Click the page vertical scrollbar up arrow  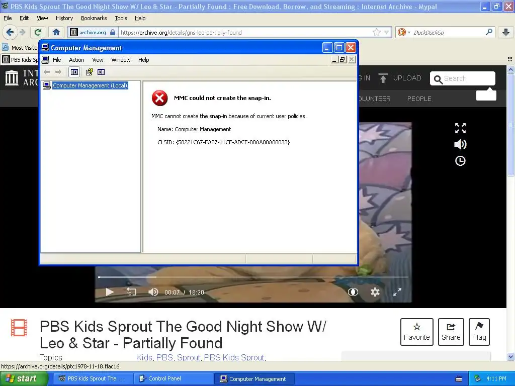pyautogui.click(x=510, y=69)
